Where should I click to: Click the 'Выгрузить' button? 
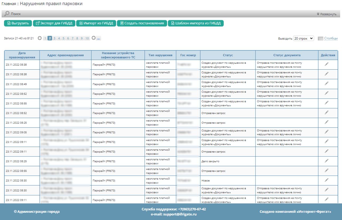18,23
